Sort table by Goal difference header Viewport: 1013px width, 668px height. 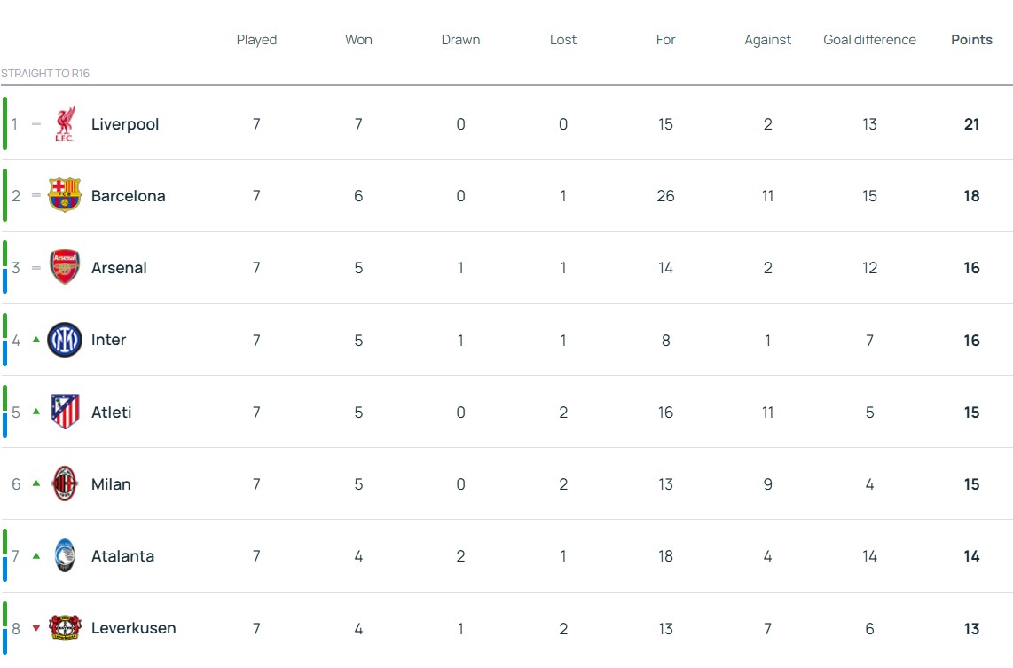pos(869,40)
